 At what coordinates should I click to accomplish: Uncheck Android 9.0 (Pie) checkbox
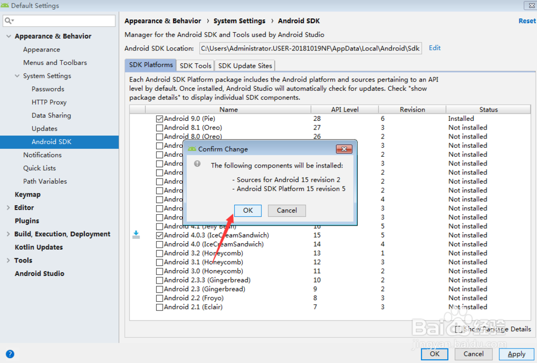coord(159,119)
